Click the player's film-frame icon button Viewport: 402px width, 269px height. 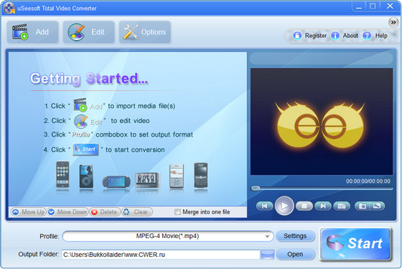pyautogui.click(x=342, y=206)
